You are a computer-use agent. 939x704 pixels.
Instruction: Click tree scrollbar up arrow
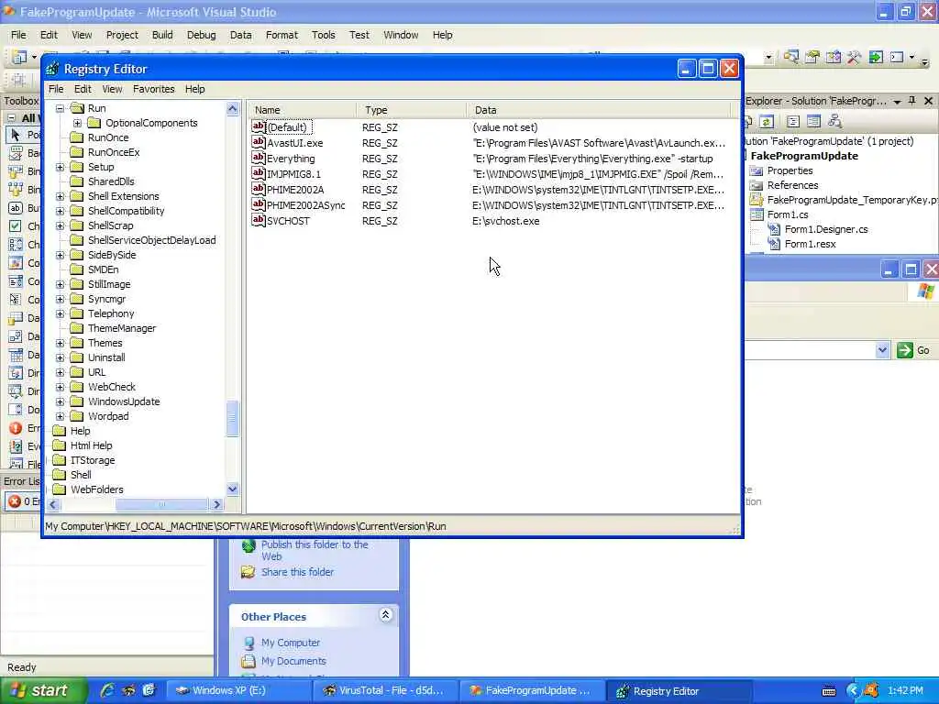tap(232, 108)
